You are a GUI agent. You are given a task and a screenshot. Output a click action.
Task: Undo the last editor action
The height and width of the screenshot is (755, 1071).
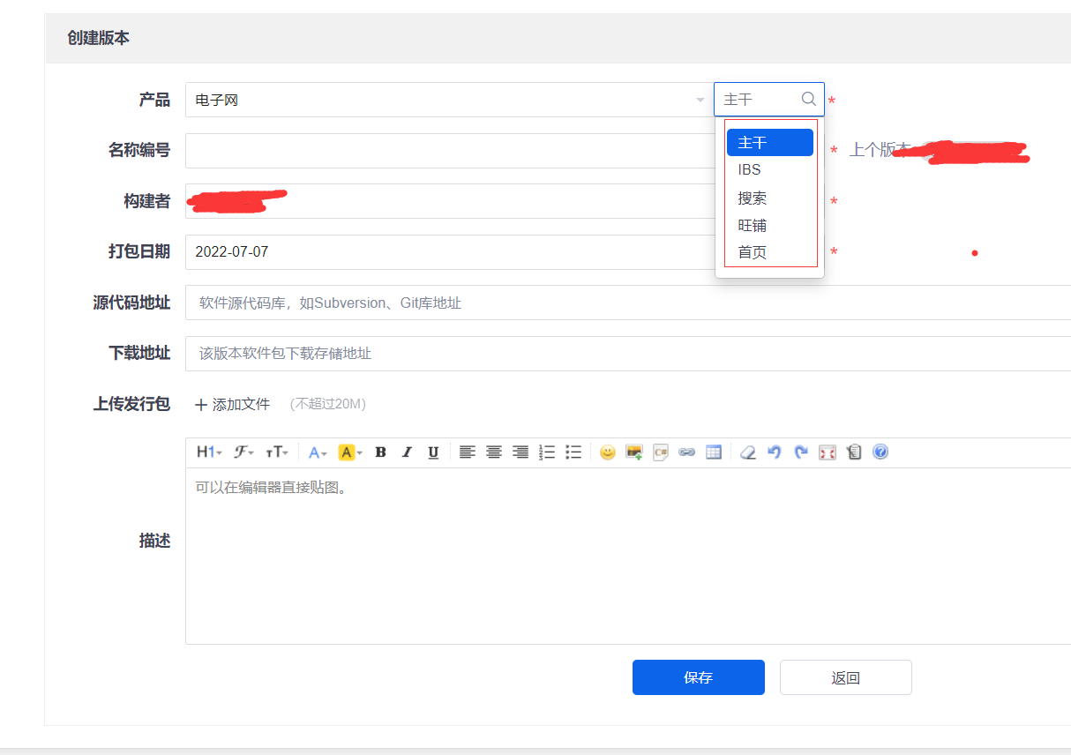775,452
